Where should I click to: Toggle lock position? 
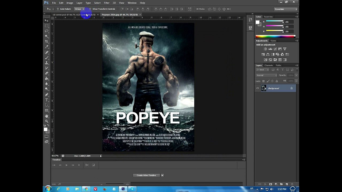pos(272,81)
